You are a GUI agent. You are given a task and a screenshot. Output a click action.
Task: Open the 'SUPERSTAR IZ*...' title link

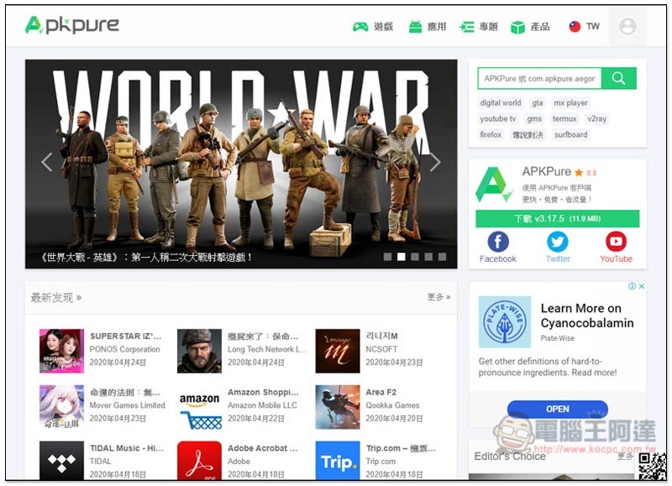click(125, 336)
